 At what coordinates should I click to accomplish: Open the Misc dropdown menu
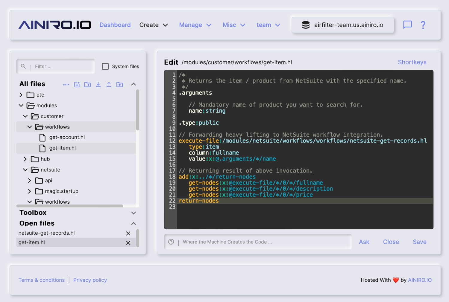coord(234,25)
